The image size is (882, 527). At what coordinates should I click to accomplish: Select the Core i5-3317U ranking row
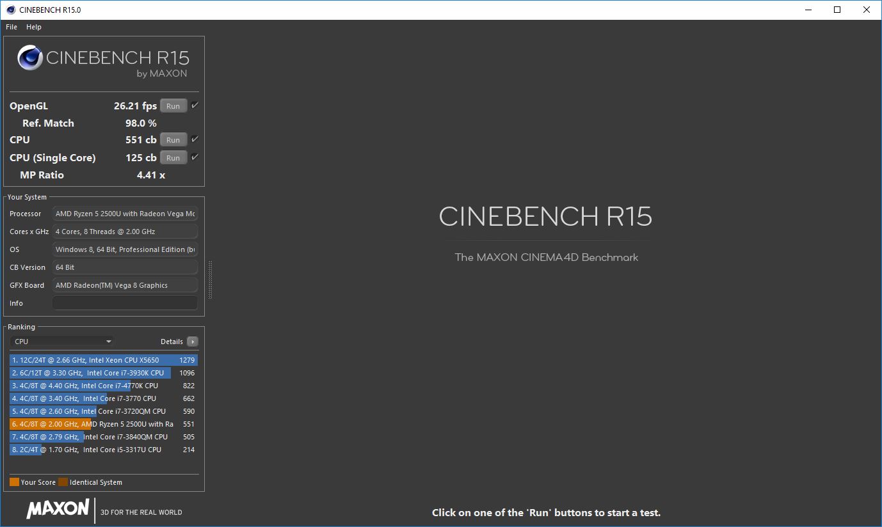pos(104,450)
